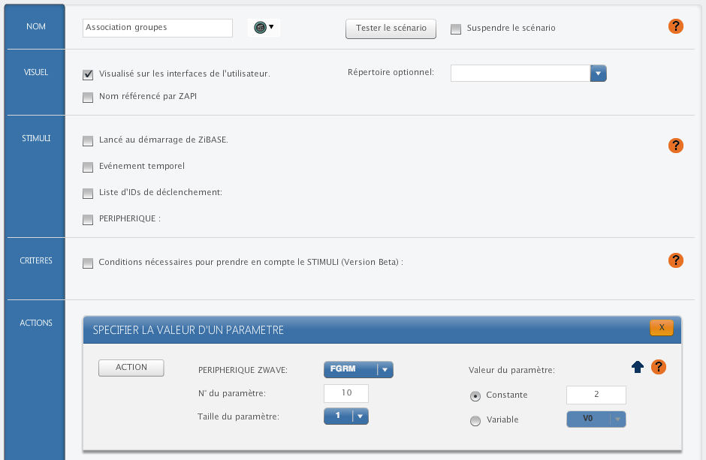Tick the Evénement temporel checkbox

point(88,167)
